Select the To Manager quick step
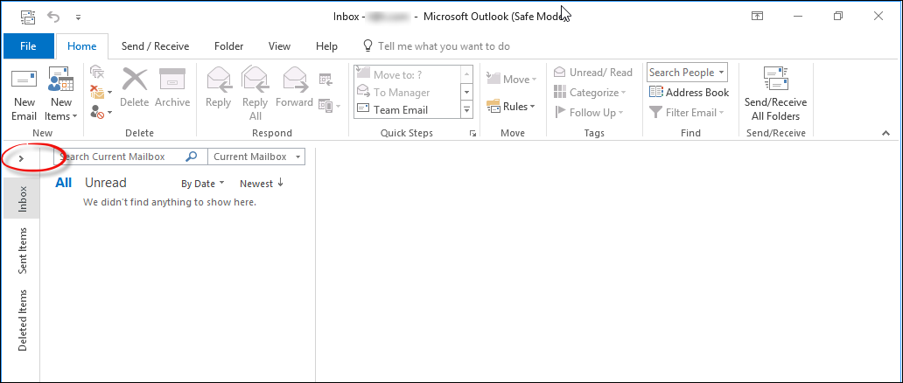This screenshot has height=383, width=903. coord(408,92)
